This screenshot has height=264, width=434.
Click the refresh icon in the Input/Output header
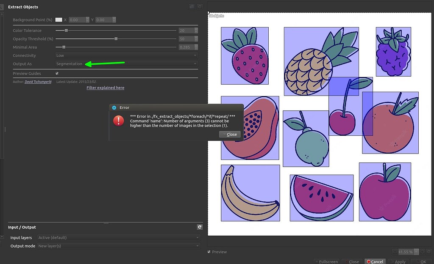(x=199, y=227)
